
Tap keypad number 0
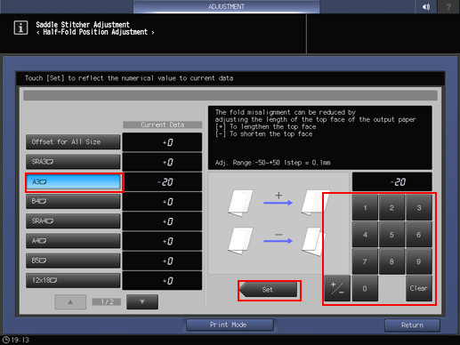pyautogui.click(x=365, y=288)
